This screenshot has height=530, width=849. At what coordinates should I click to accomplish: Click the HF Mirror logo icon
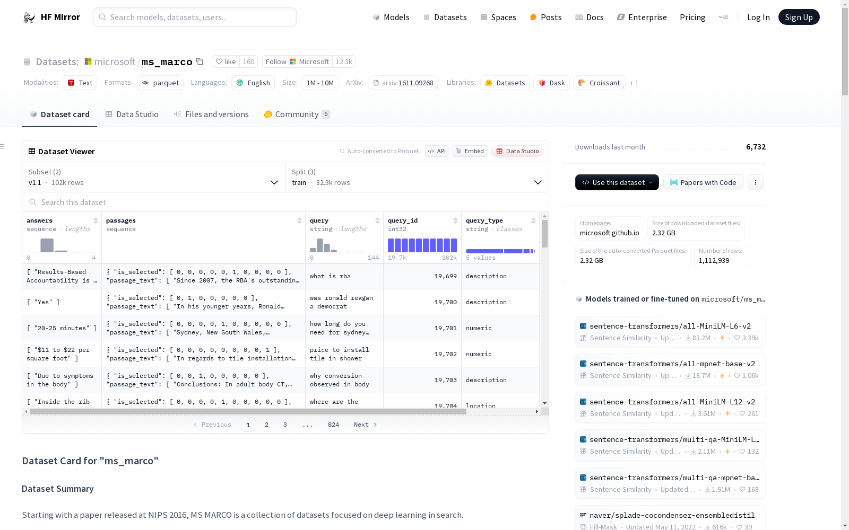click(x=29, y=17)
